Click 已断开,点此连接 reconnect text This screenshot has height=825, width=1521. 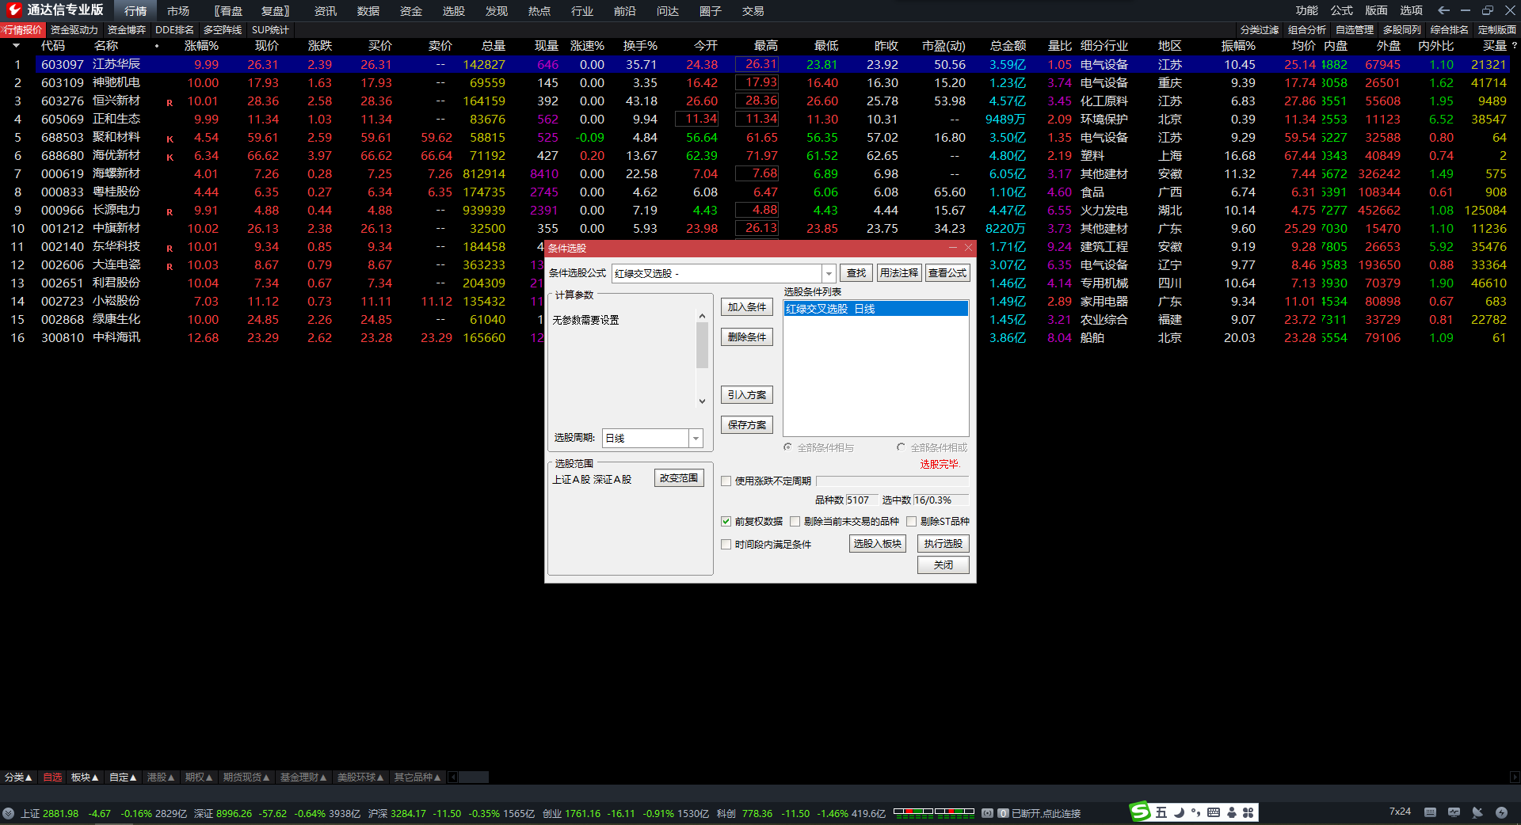[x=1046, y=813]
